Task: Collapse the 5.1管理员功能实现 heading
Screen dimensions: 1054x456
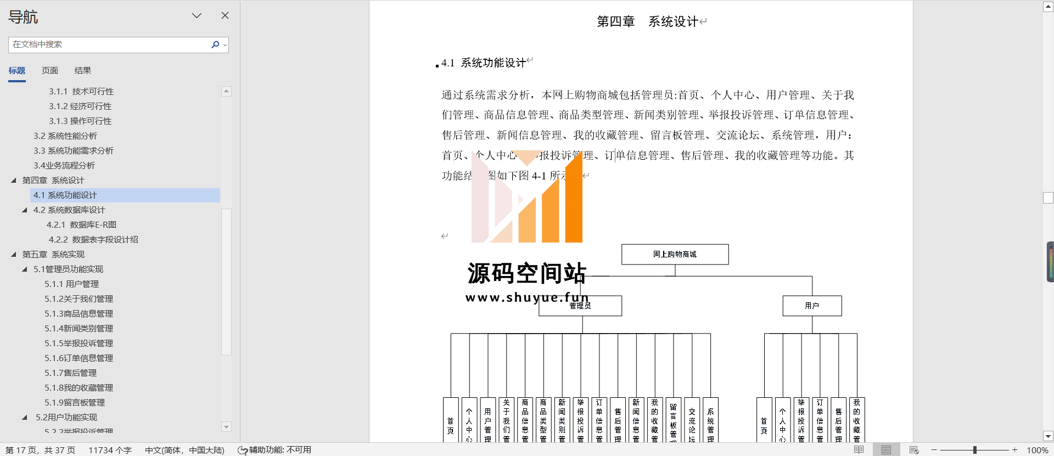Action: (25, 269)
